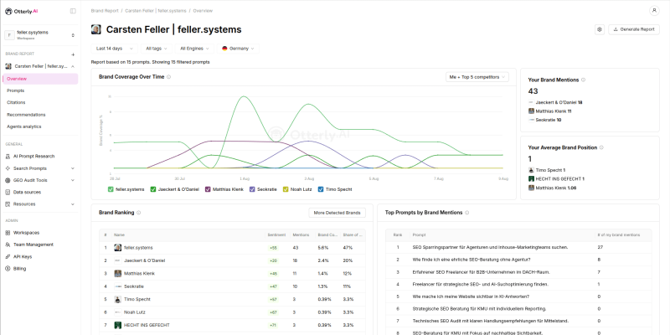Click Noah Lutz row name in ranking
Image resolution: width=670 pixels, height=335 pixels.
(x=135, y=312)
